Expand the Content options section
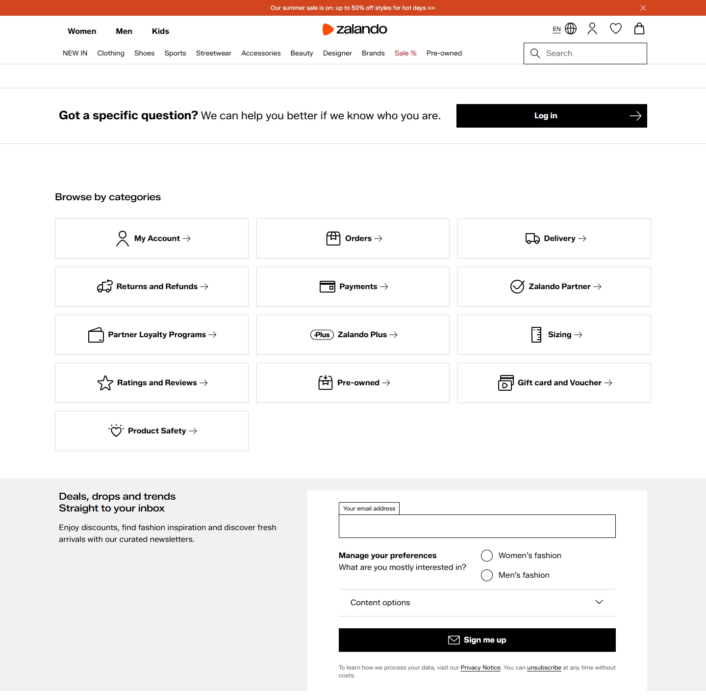Viewport: 706px width, 697px height. [477, 603]
